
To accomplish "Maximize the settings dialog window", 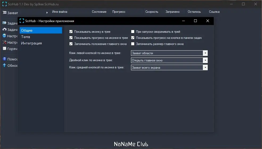I will 195,21.
